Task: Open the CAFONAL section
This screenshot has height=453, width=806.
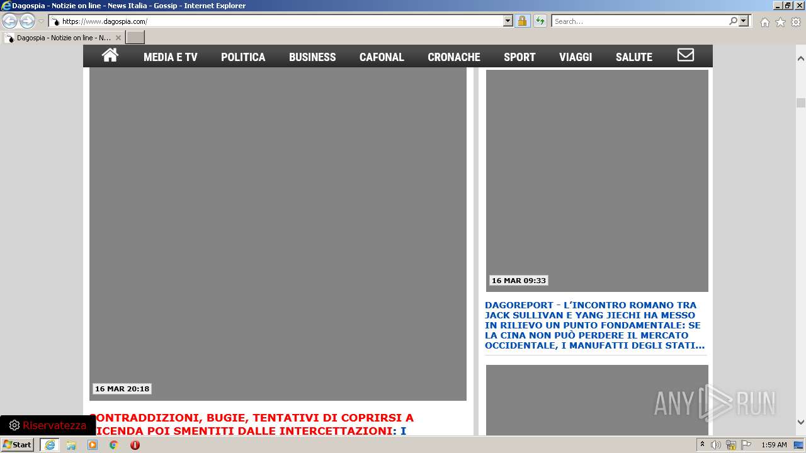Action: [382, 57]
